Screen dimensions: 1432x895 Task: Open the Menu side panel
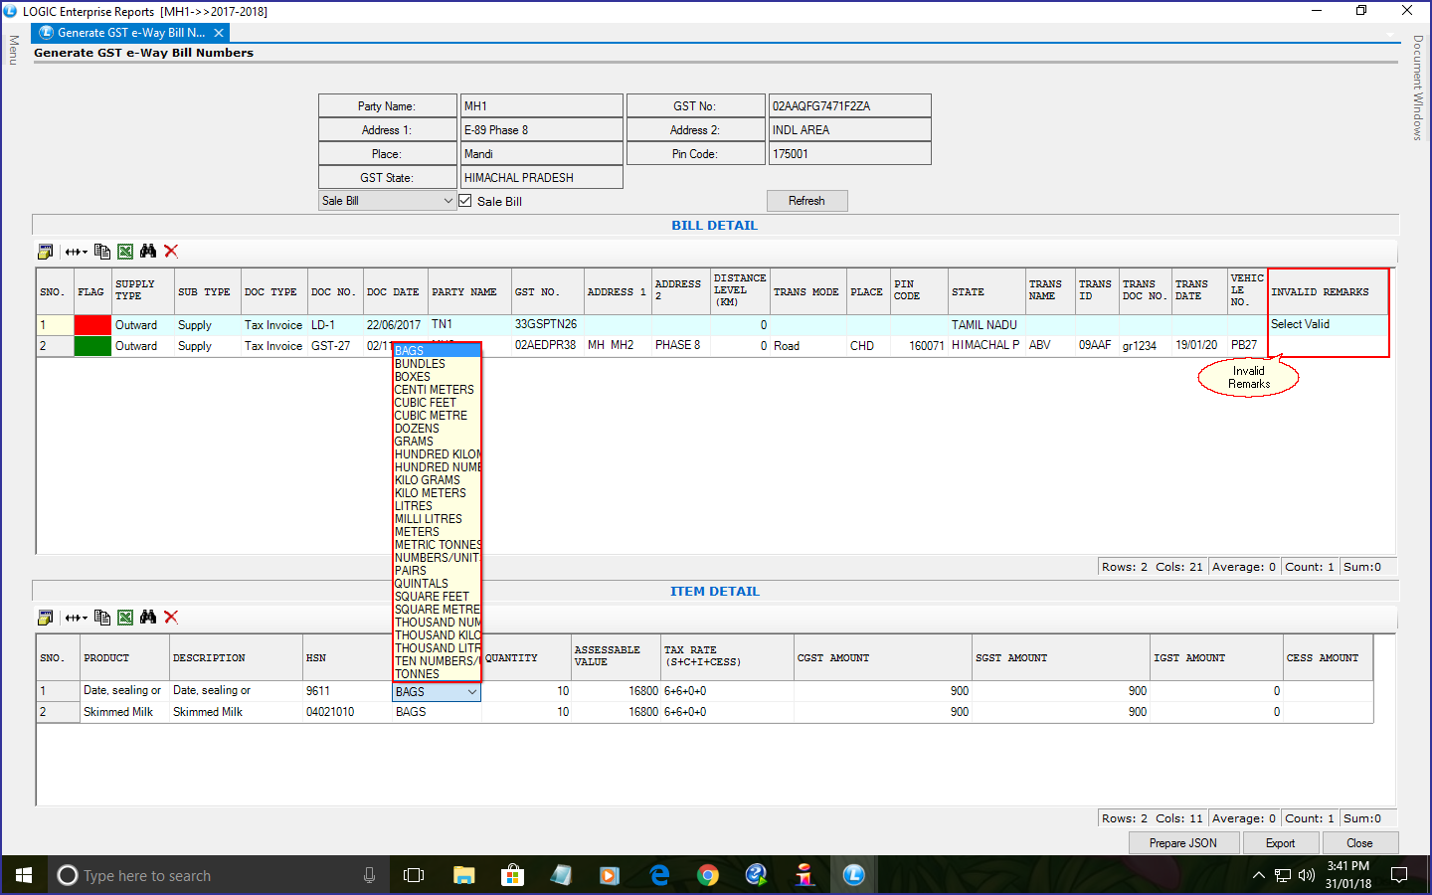[14, 50]
